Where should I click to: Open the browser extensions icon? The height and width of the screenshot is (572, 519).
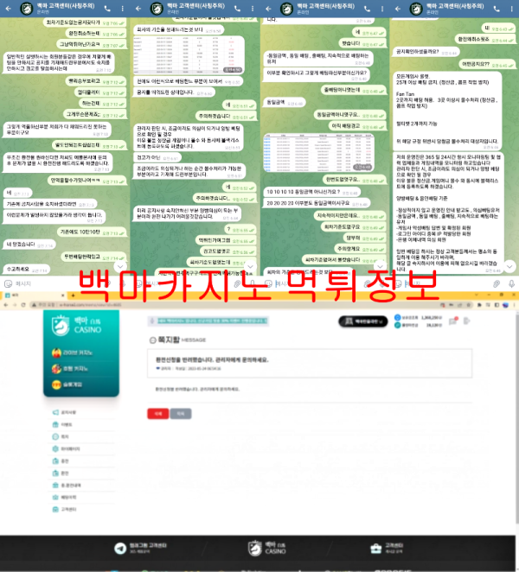[x=479, y=305]
